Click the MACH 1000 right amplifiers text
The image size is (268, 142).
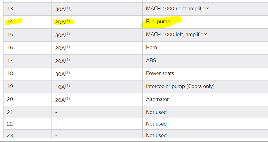(177, 9)
